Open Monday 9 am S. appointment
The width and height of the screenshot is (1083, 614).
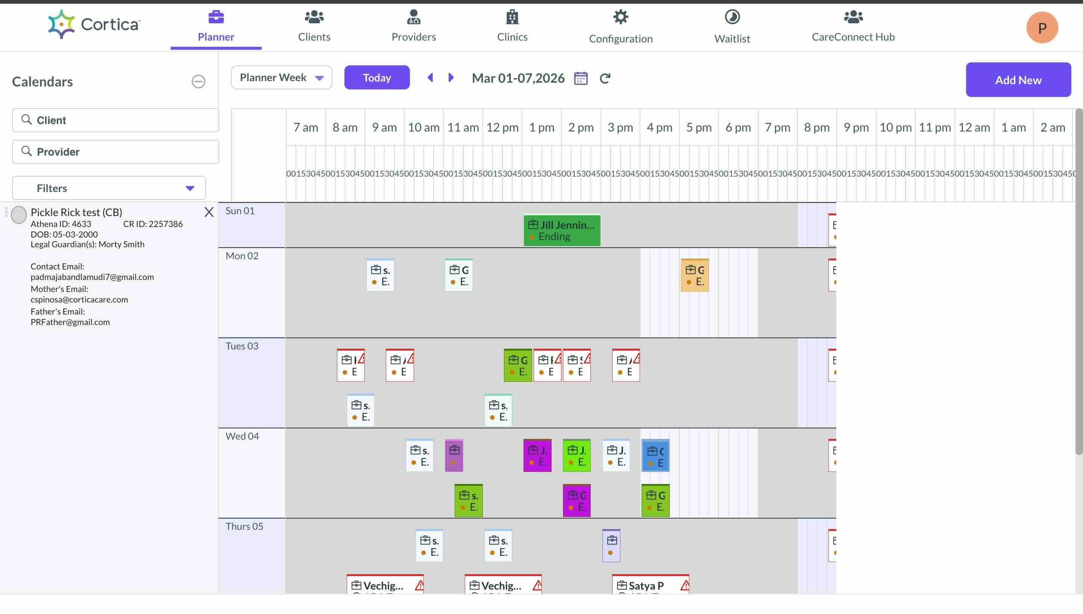click(380, 275)
